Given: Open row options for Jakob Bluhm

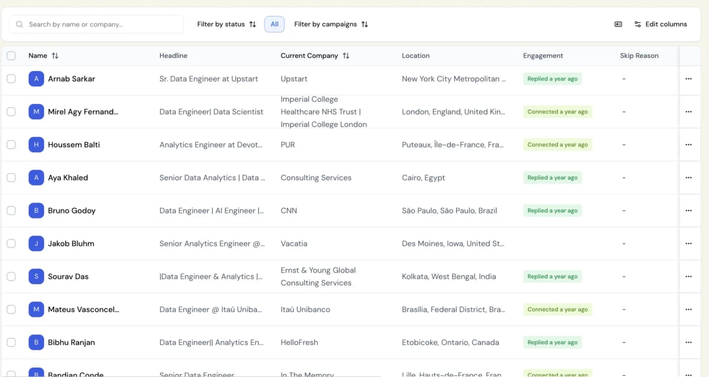Looking at the screenshot, I should click(x=688, y=243).
